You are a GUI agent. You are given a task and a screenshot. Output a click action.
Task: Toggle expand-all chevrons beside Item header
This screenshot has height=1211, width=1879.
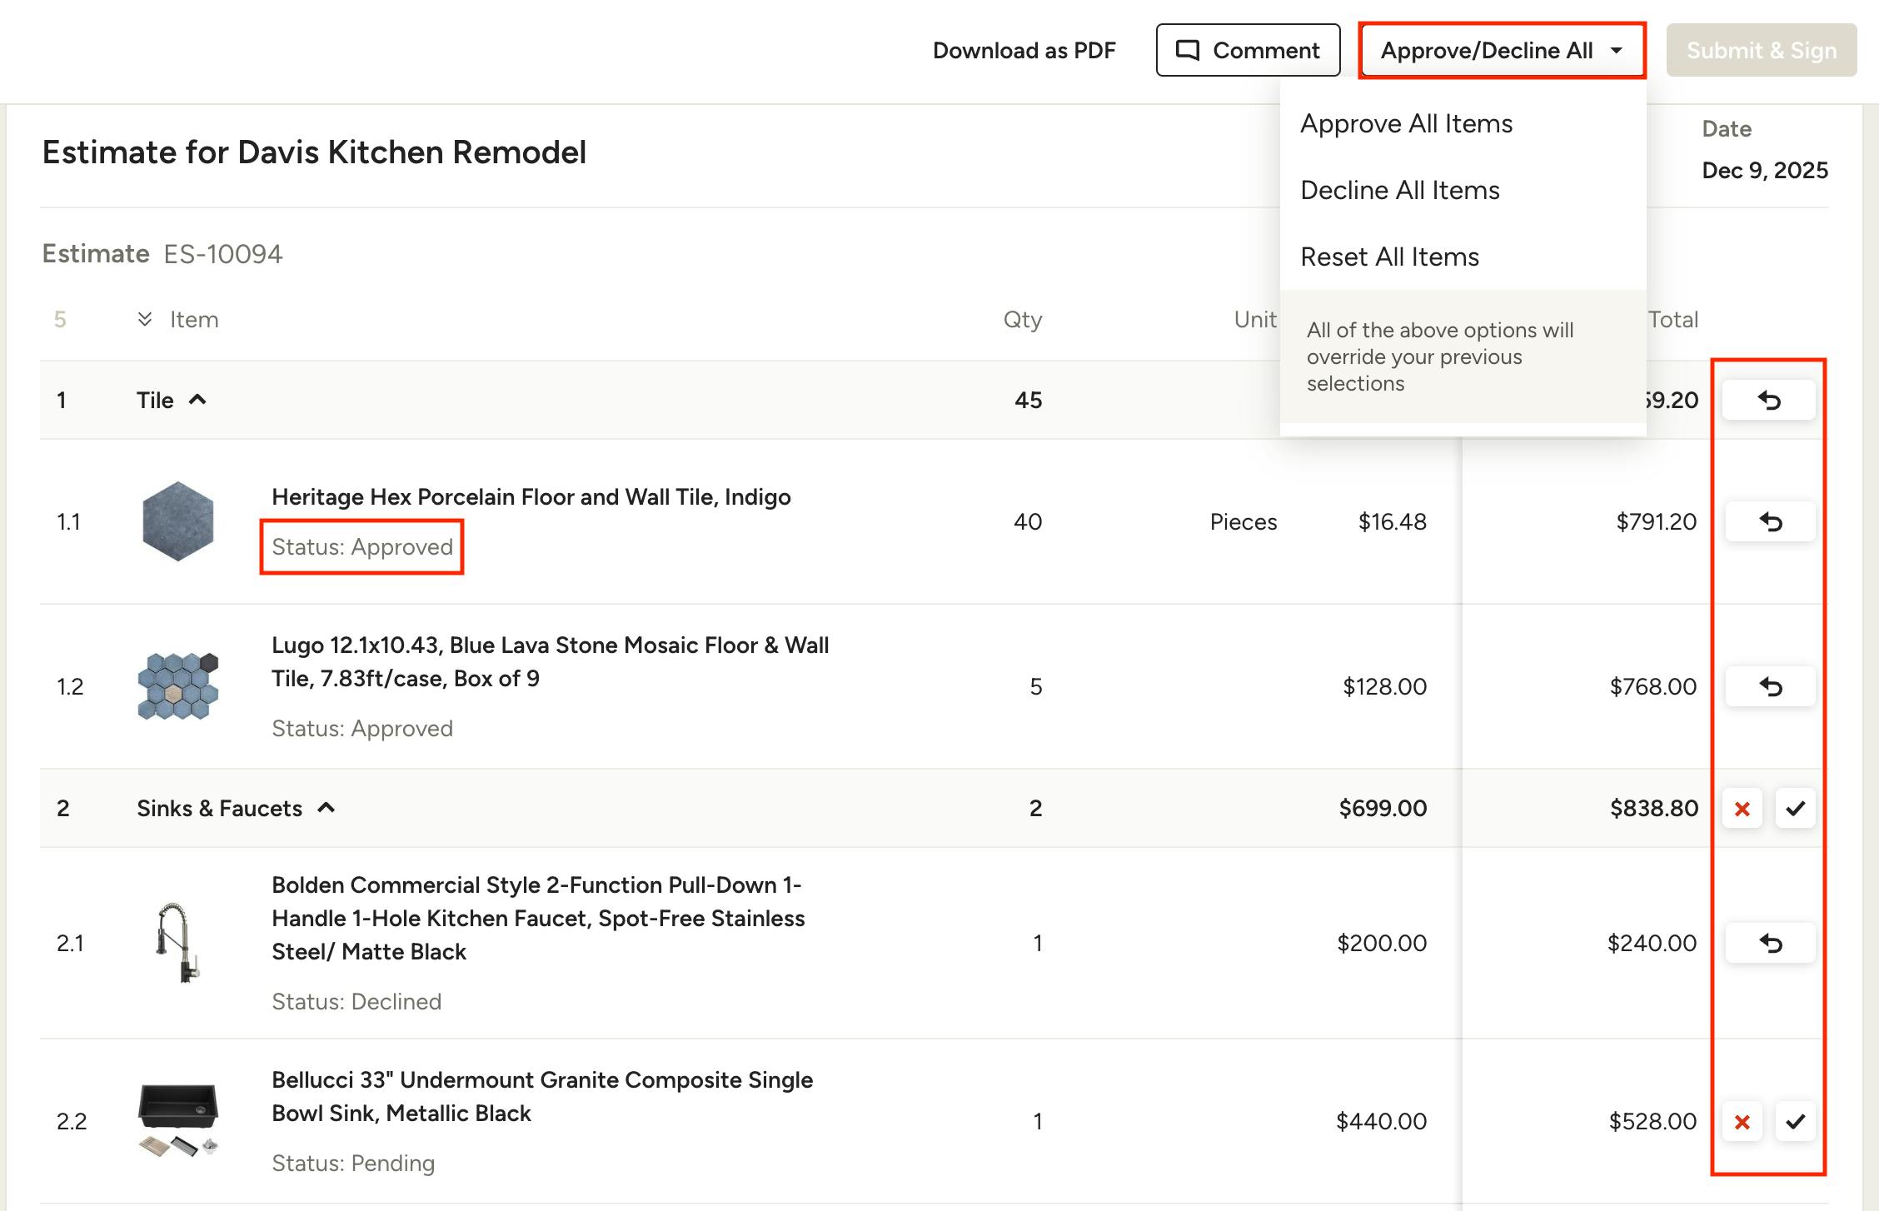(x=145, y=320)
